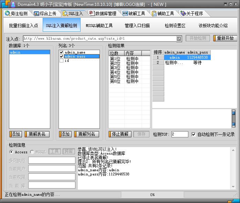The height and width of the screenshot is (203, 240).
Task: Select the 第6位 result row
Action: point(129,81)
